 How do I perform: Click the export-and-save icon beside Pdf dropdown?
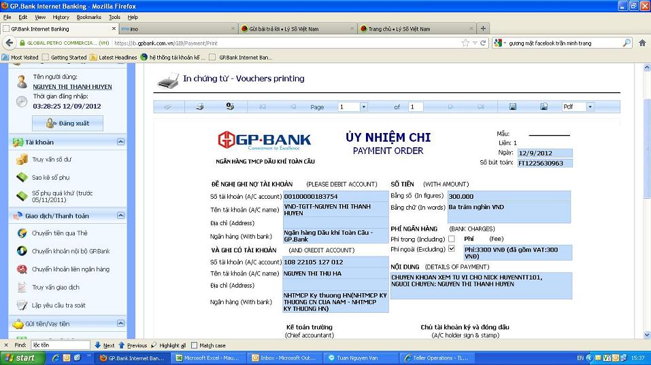coord(544,107)
